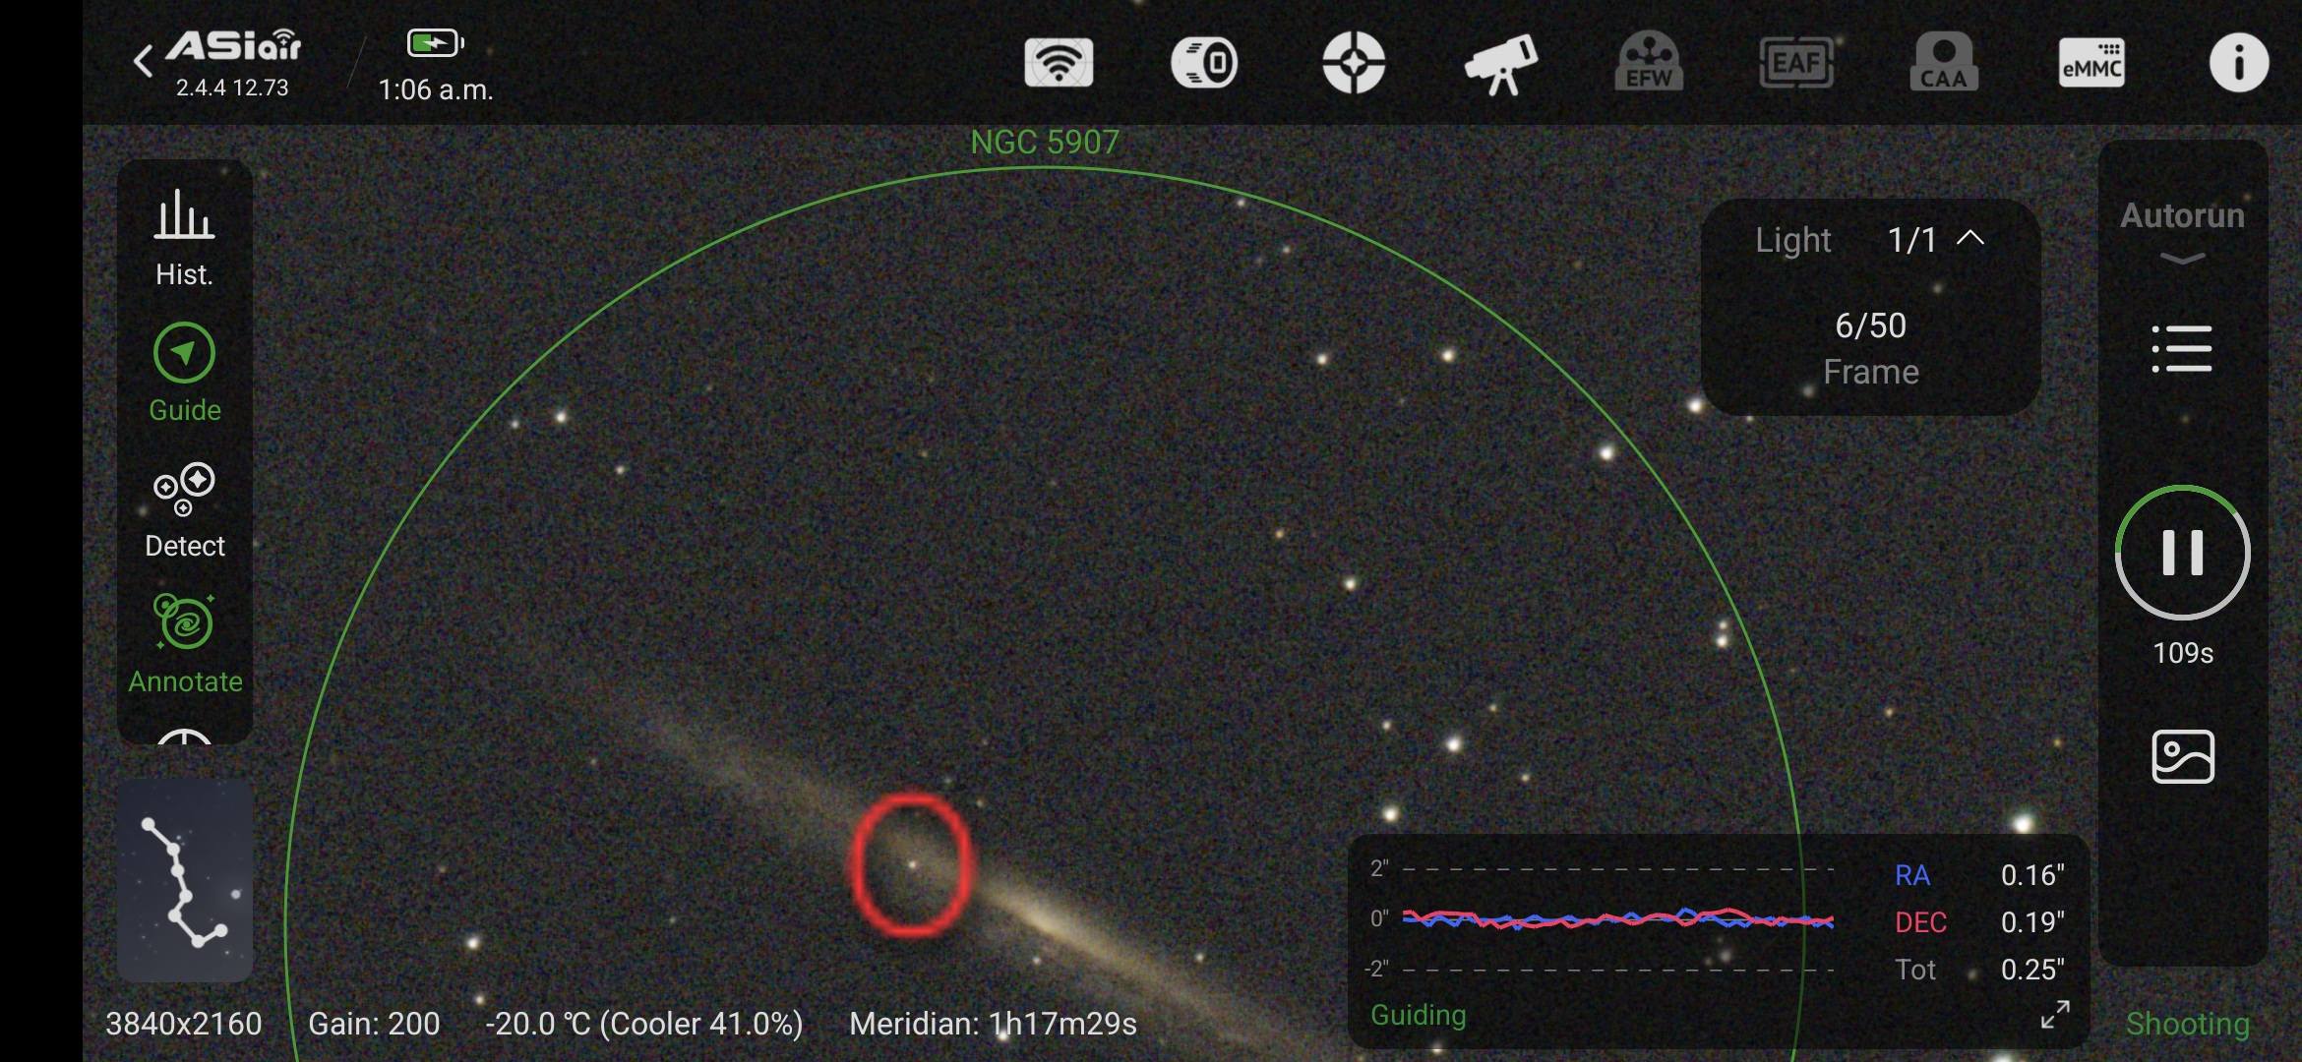Open main camera settings icon

[1204, 63]
